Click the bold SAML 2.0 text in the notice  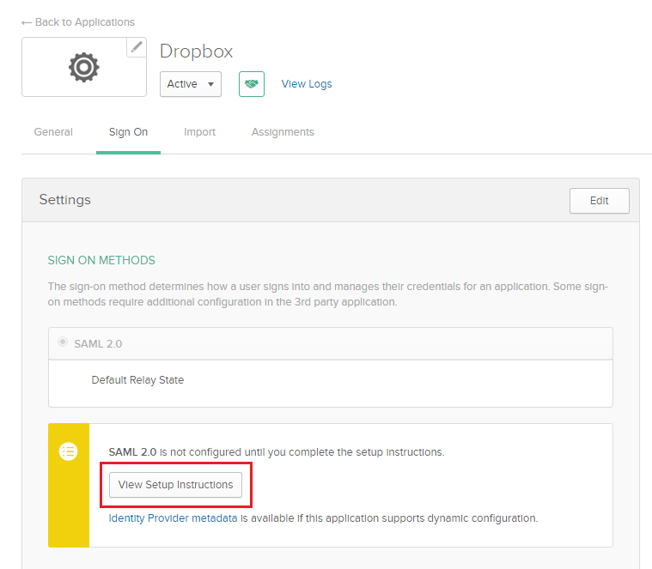[x=127, y=451]
